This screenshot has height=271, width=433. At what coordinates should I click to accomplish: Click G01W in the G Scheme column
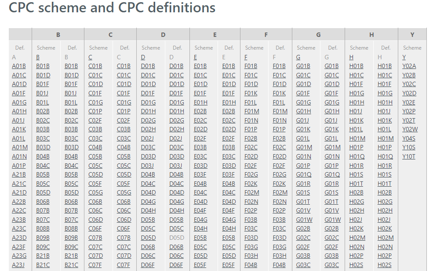click(x=304, y=220)
